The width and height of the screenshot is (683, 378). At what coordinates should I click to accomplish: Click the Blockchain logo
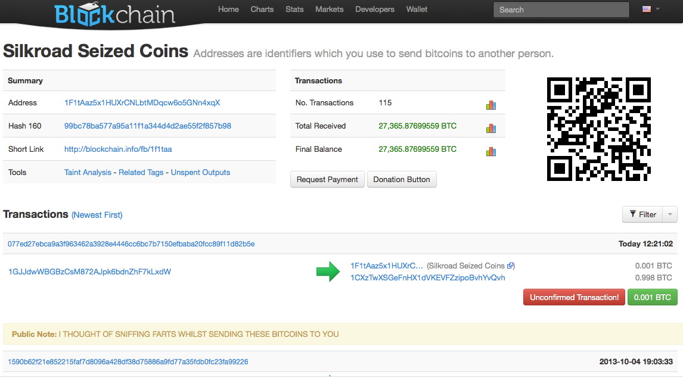[x=115, y=13]
